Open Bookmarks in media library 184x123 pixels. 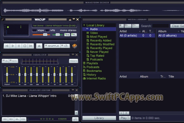94,71
